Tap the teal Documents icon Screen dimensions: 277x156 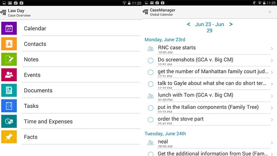click(x=9, y=90)
